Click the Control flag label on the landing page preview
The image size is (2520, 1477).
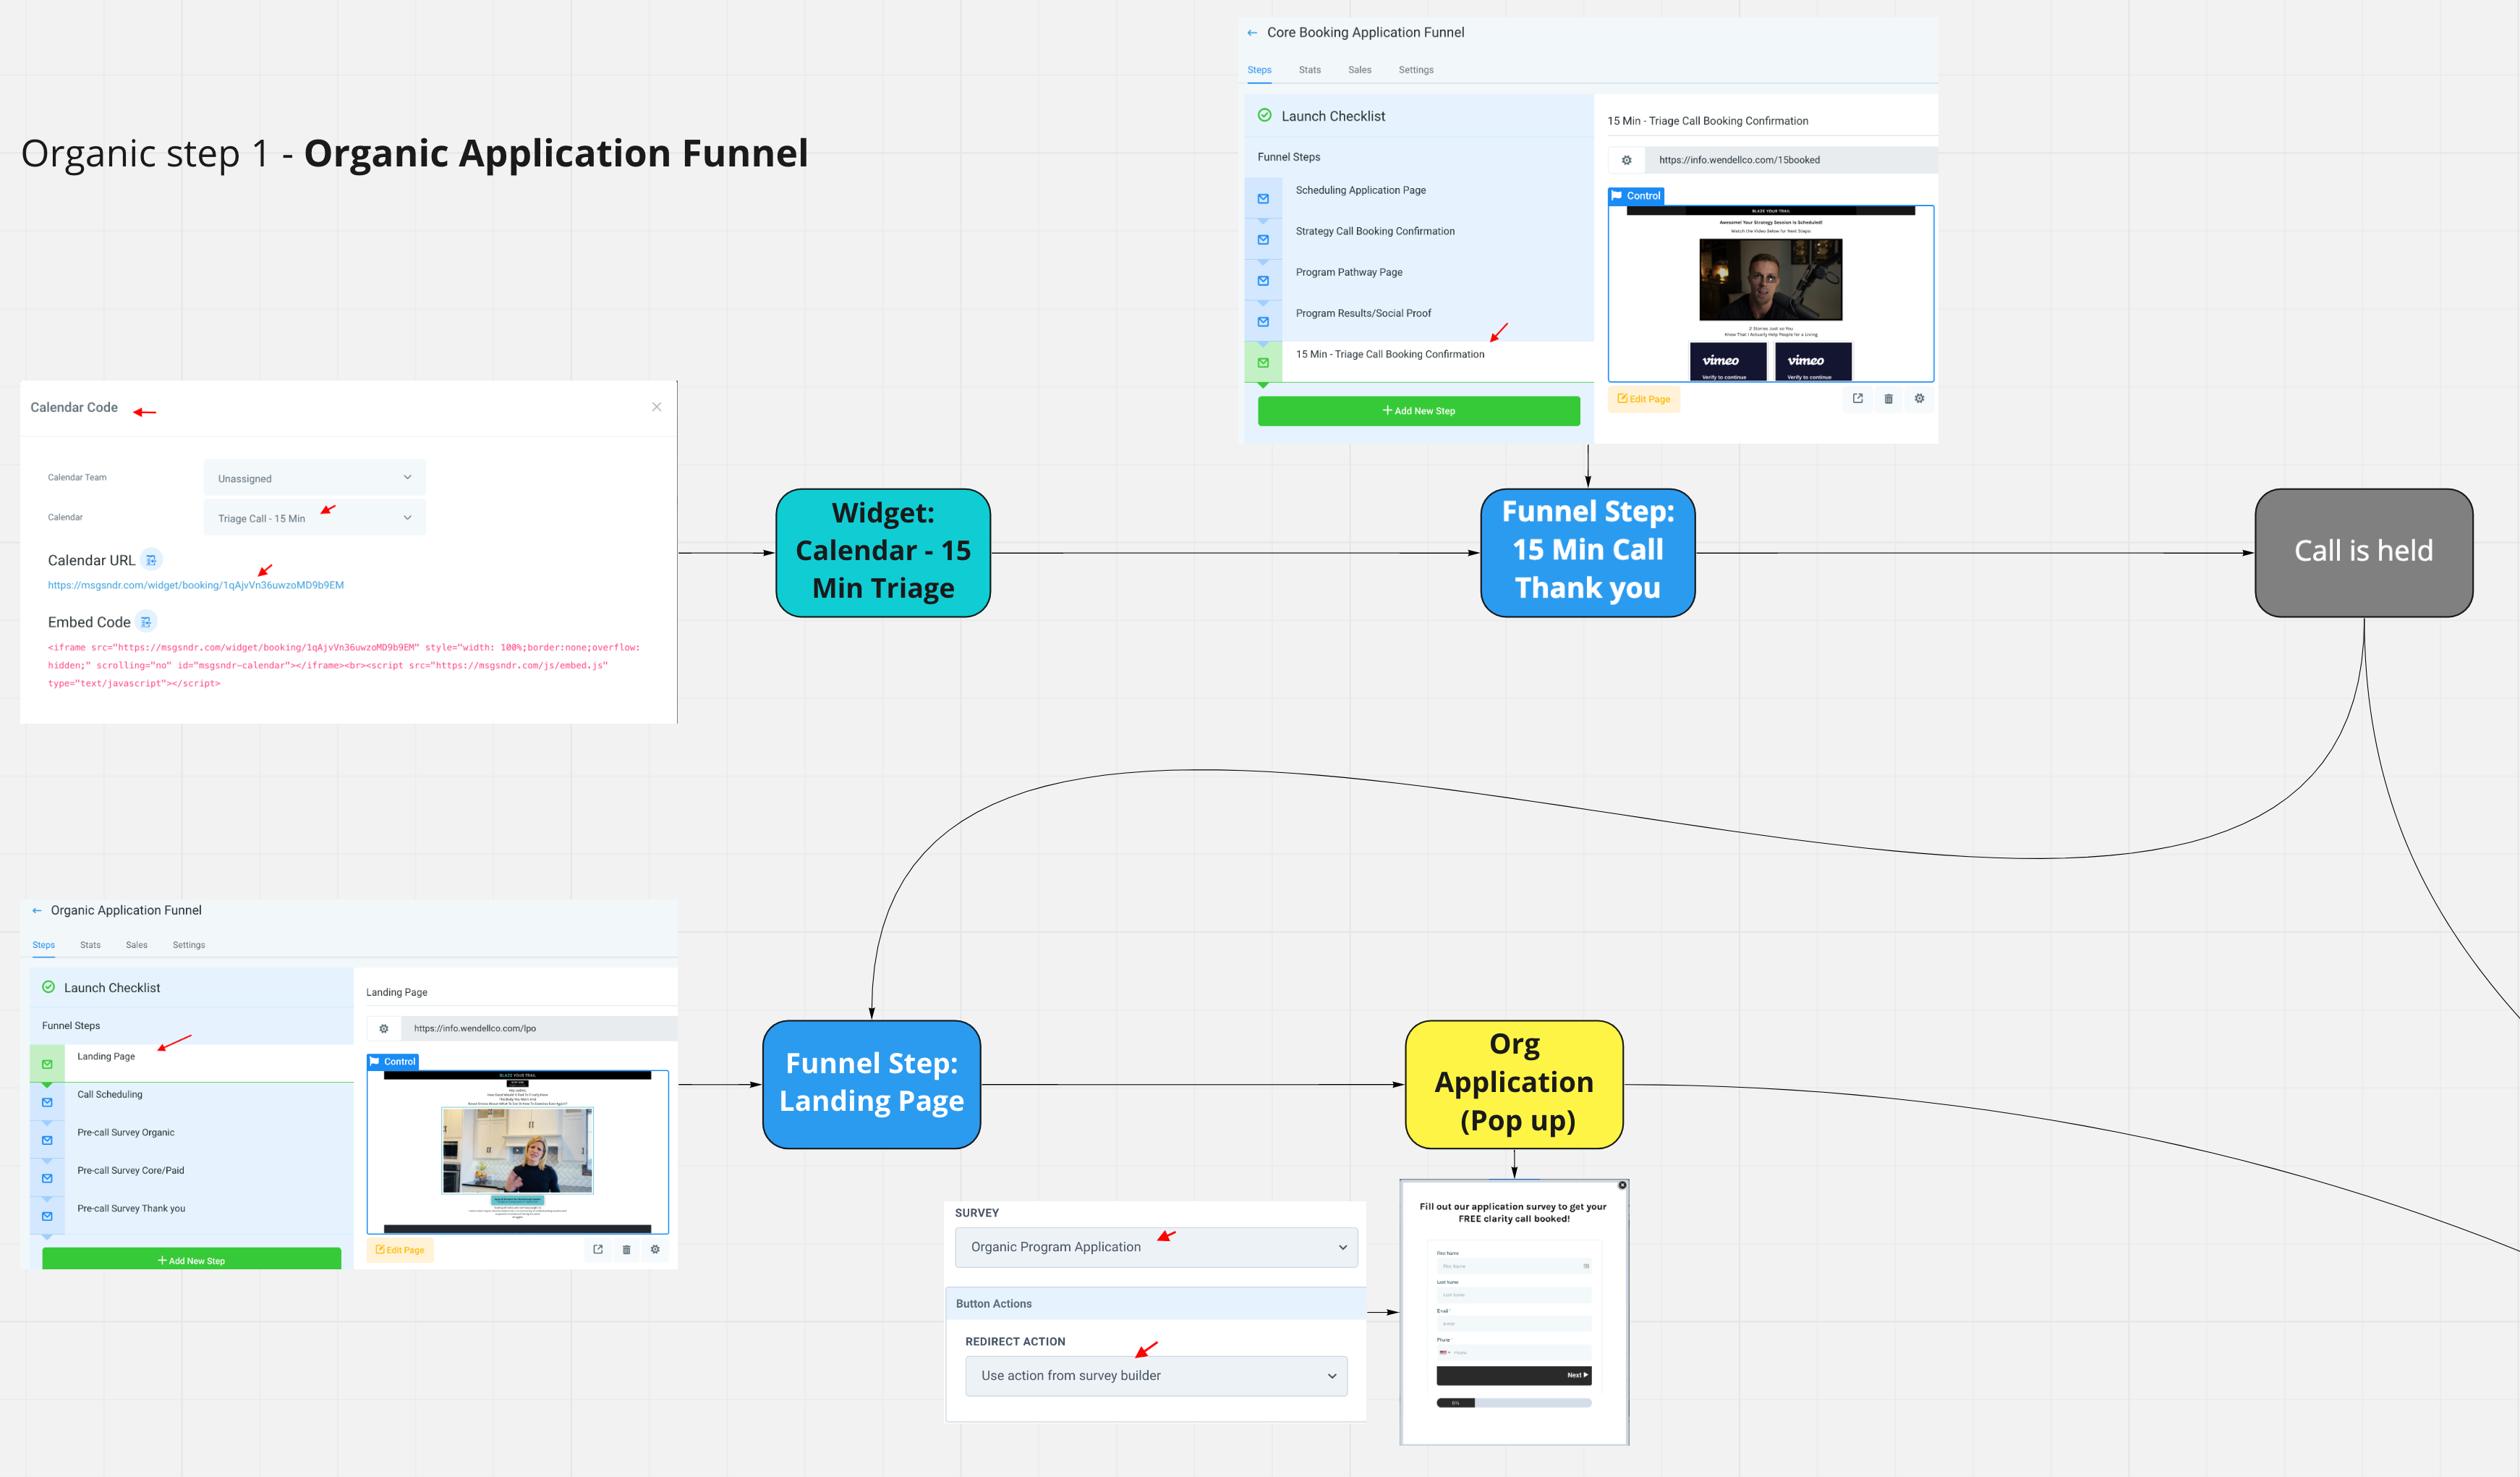[x=392, y=1062]
